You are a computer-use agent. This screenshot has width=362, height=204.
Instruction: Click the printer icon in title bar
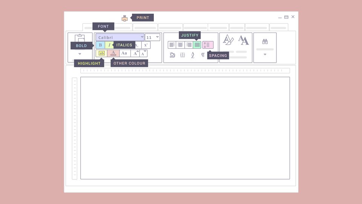[x=124, y=18]
